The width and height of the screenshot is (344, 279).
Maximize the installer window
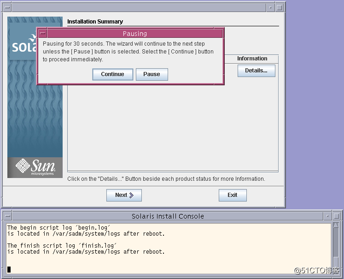(x=279, y=8)
